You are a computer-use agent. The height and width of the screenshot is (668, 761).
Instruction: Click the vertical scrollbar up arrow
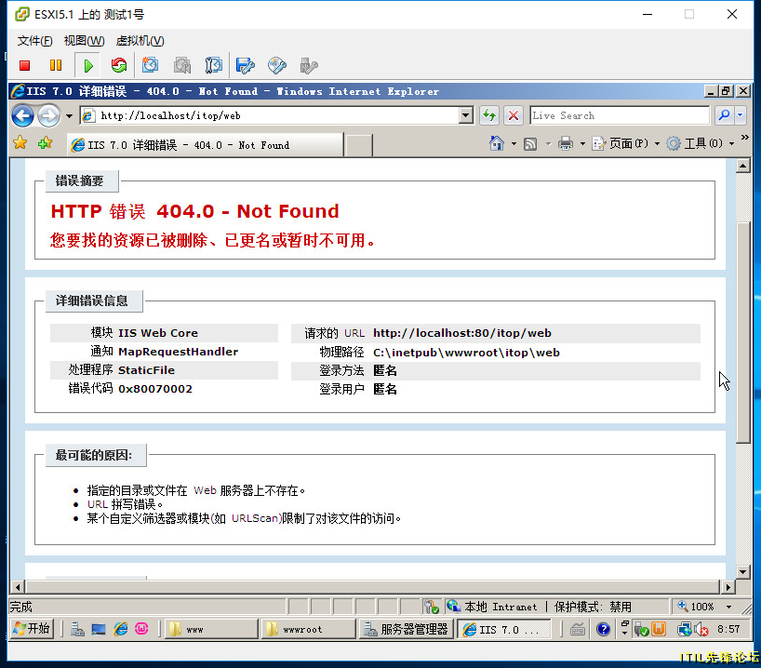pyautogui.click(x=743, y=166)
